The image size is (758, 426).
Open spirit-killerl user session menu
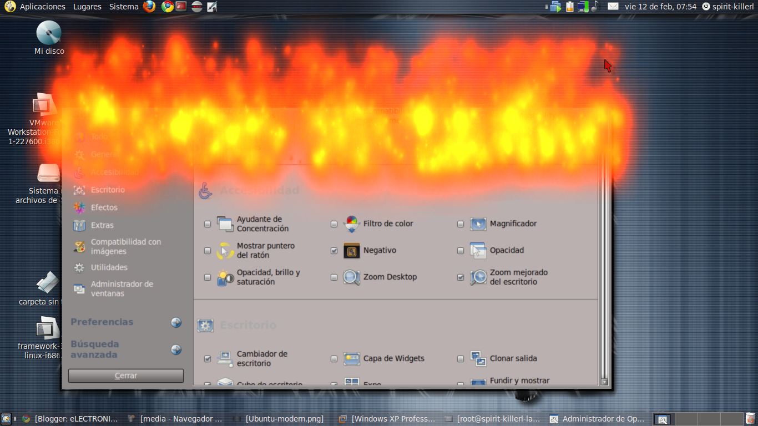(728, 7)
